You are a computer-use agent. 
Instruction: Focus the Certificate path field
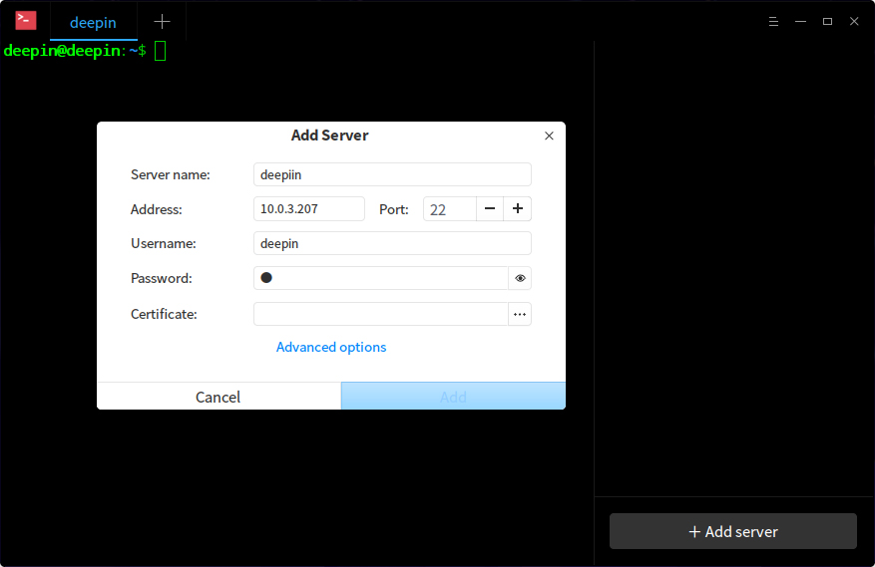[x=380, y=315]
